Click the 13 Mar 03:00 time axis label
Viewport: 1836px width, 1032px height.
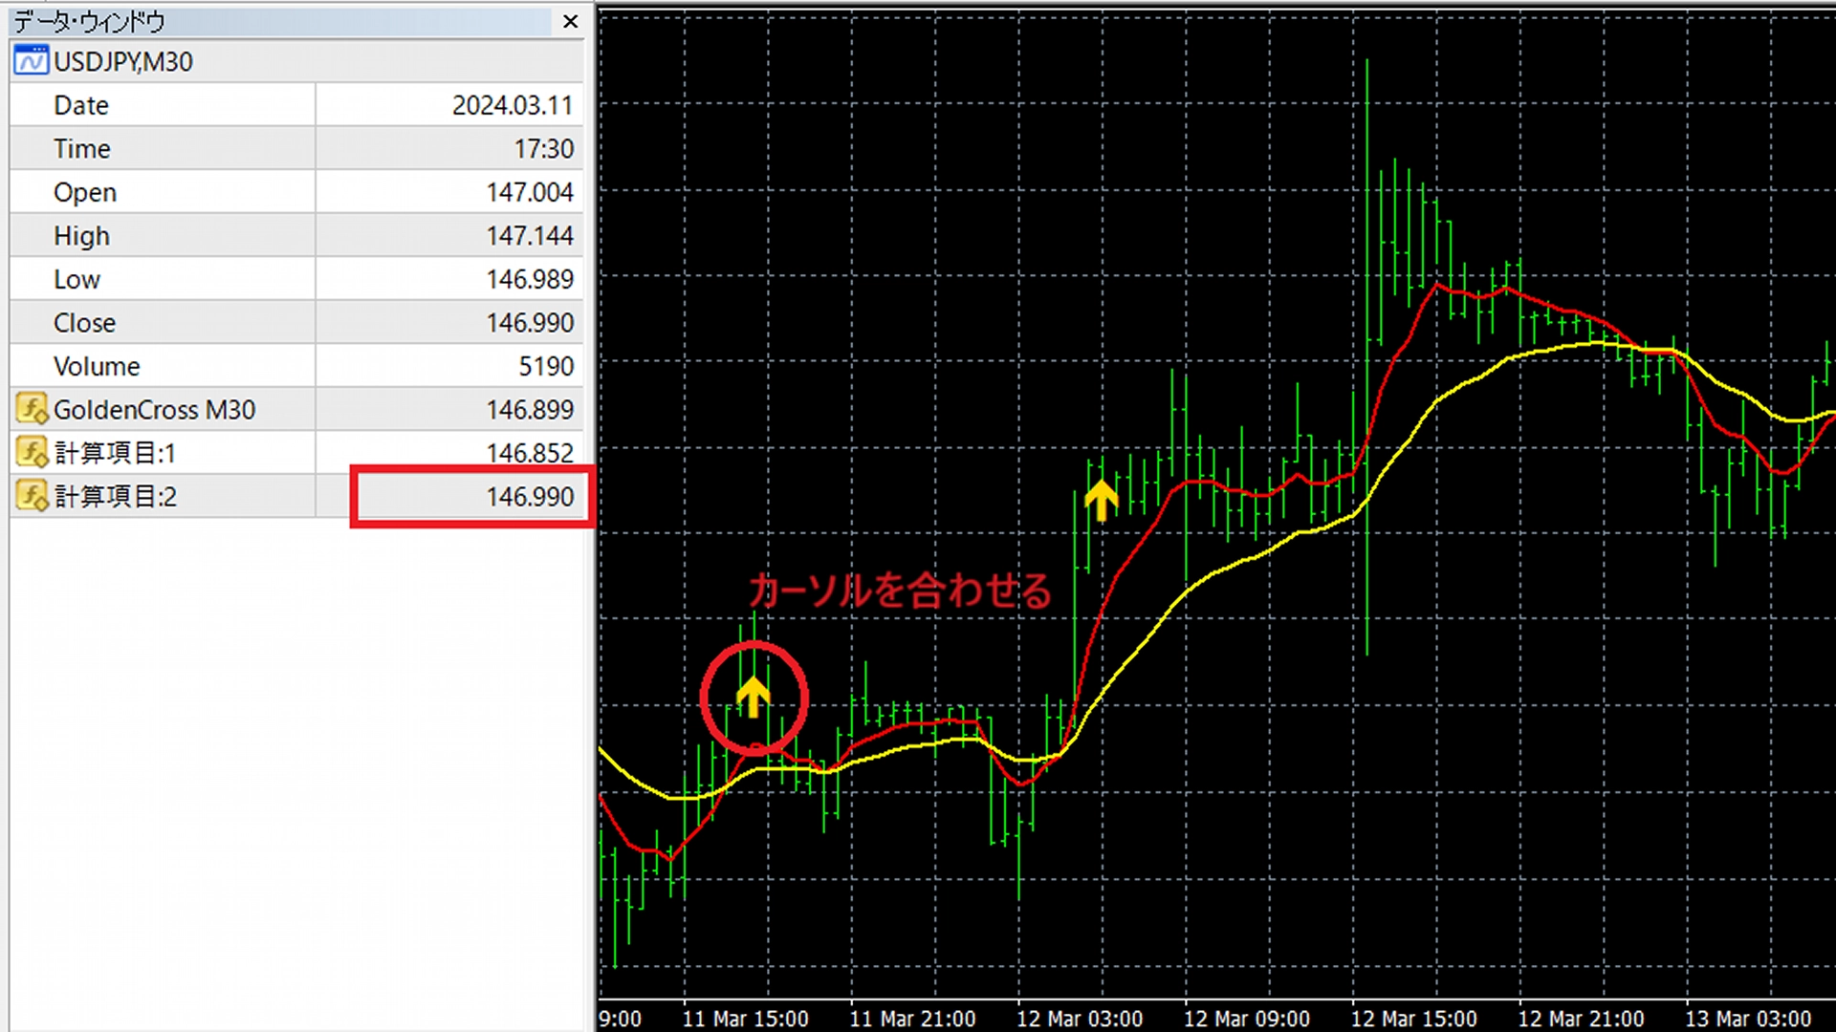click(1747, 1019)
